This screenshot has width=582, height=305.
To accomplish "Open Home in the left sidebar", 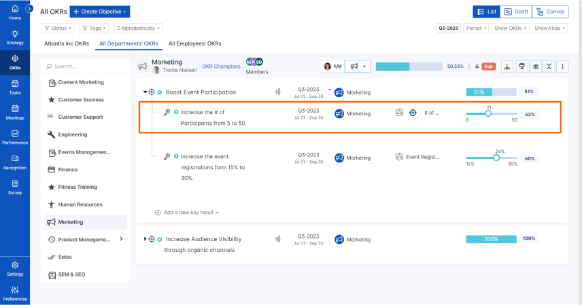I will click(15, 12).
